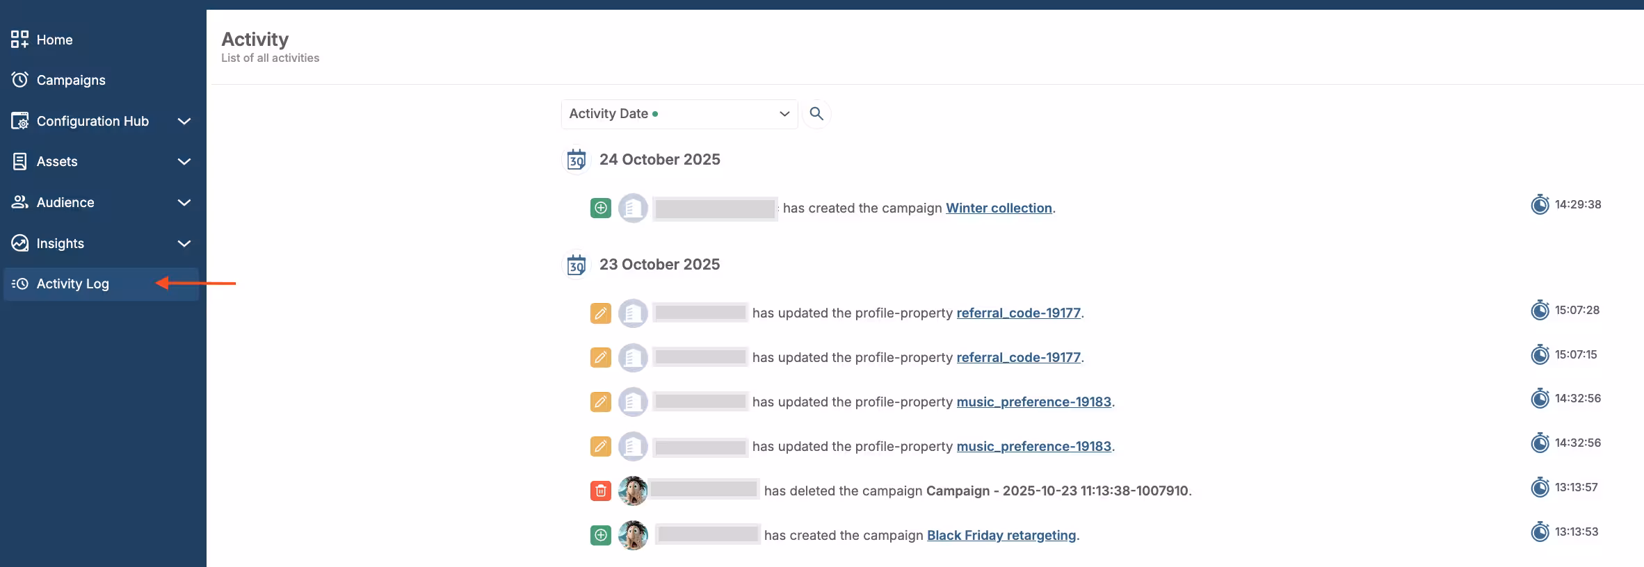The height and width of the screenshot is (567, 1644).
Task: Click the 24 October 2025 date heading
Action: tap(659, 160)
